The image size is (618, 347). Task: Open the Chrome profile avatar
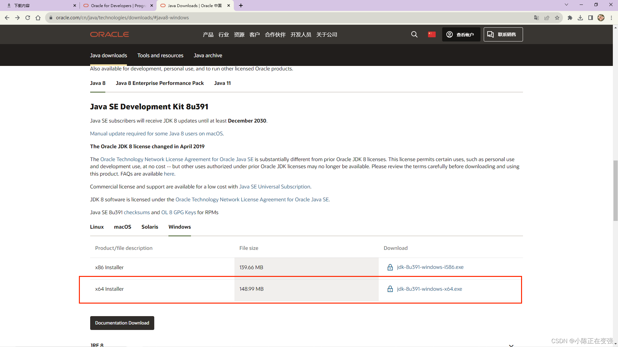[601, 18]
